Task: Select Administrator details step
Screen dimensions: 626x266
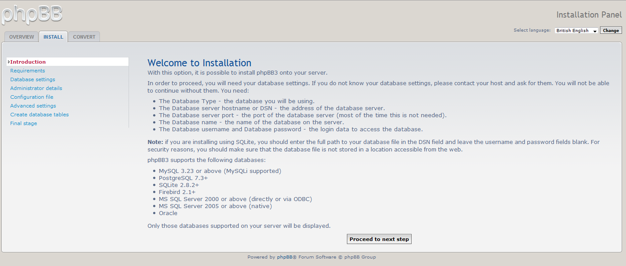Action: click(x=36, y=88)
